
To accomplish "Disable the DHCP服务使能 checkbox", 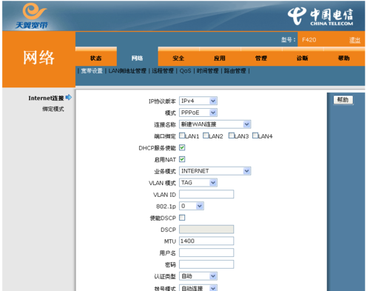I will point(182,147).
